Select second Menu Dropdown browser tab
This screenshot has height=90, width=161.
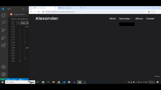[x=70, y=8]
